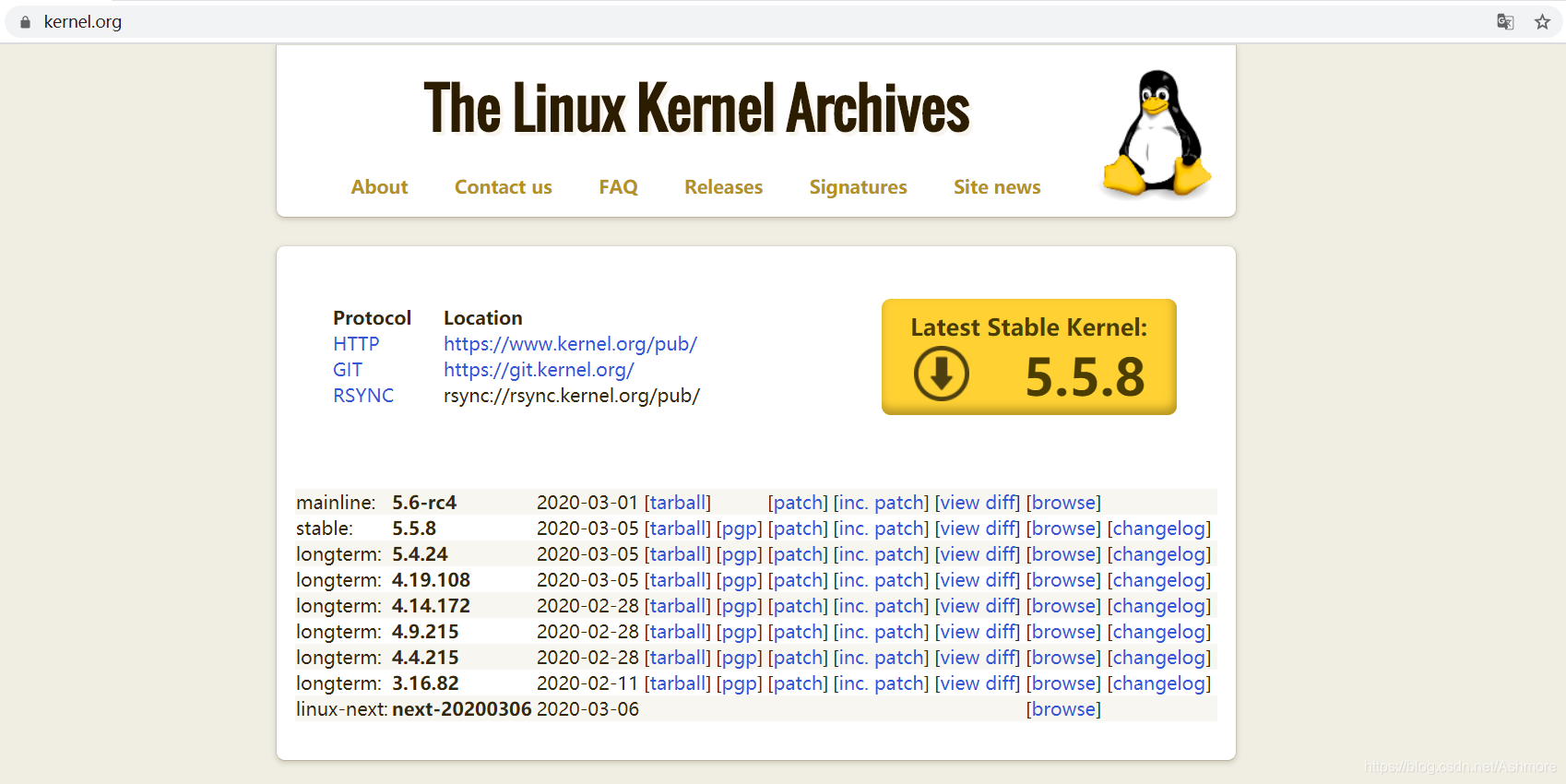1566x784 pixels.
Task: Select version text 4.4.215
Action: tap(425, 658)
